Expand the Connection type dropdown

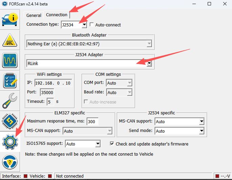click(84, 25)
